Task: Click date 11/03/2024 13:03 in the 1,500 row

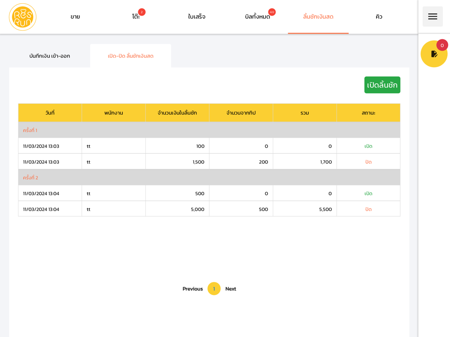Action: click(41, 162)
